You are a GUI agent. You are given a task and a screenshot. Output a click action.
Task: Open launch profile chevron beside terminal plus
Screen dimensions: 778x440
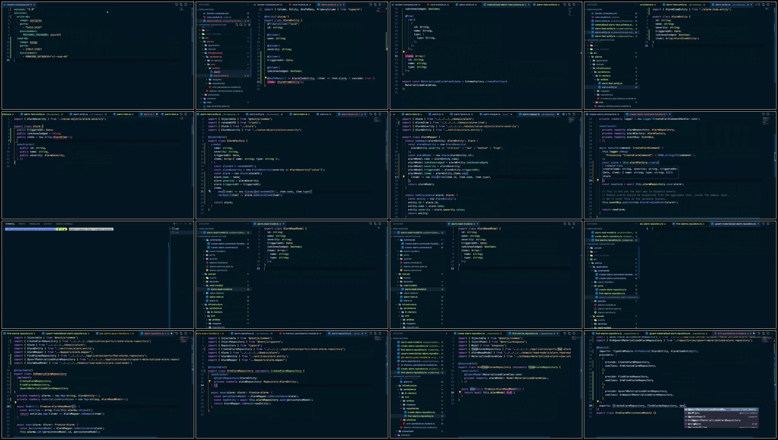click(177, 224)
